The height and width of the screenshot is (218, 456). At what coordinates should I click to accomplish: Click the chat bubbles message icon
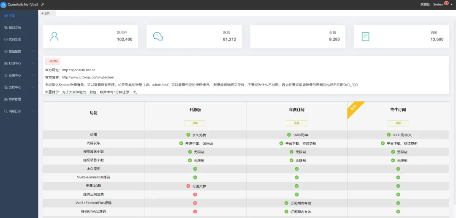point(158,36)
